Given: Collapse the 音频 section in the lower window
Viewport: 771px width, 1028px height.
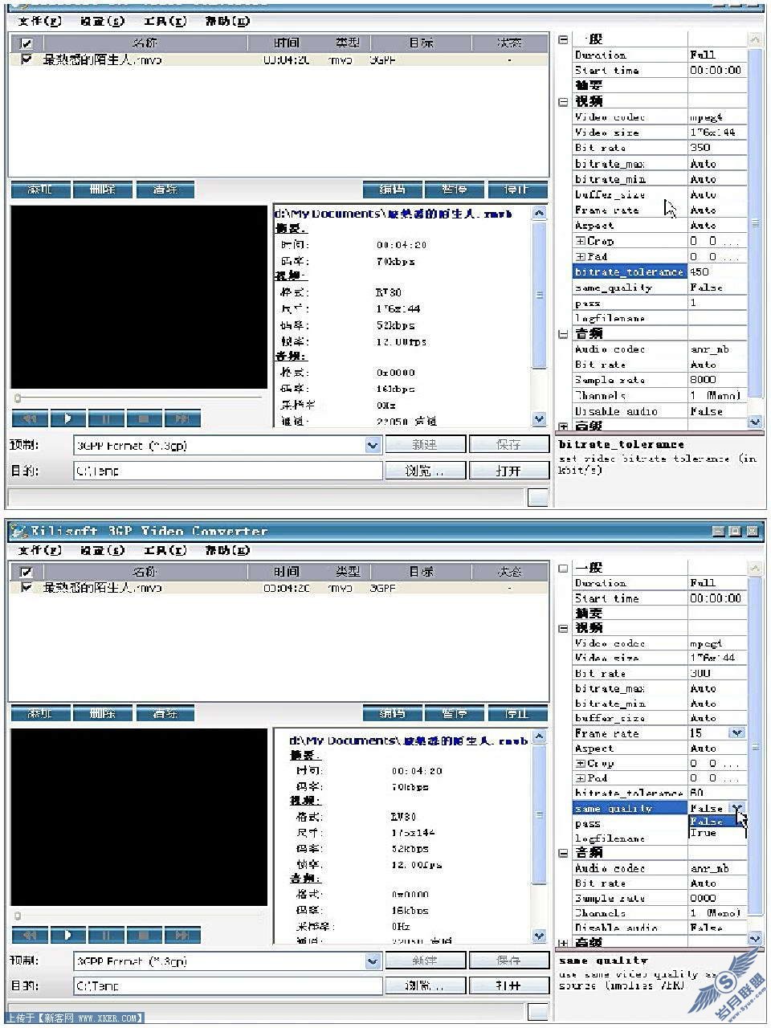Looking at the screenshot, I should 563,853.
